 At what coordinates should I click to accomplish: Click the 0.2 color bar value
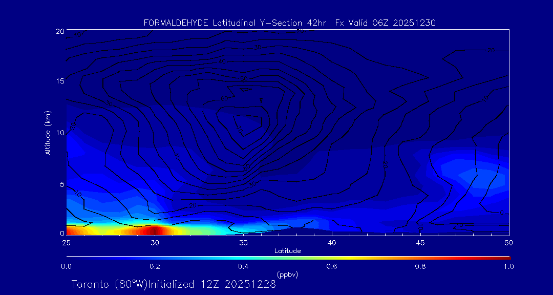155,266
